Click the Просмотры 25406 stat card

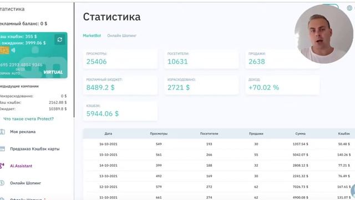click(x=120, y=59)
